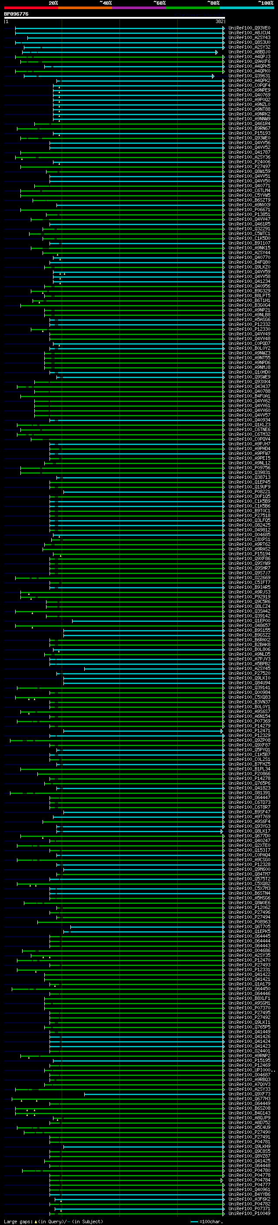Click the cyan ~100% identity legend bar
This screenshot has height=1225, width=278.
(x=247, y=8)
